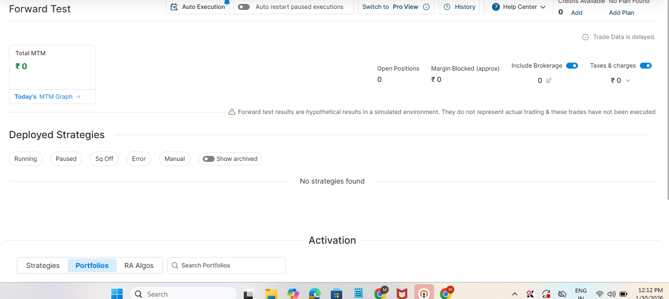Enable the Show archived switch
This screenshot has width=669, height=299.
point(209,159)
